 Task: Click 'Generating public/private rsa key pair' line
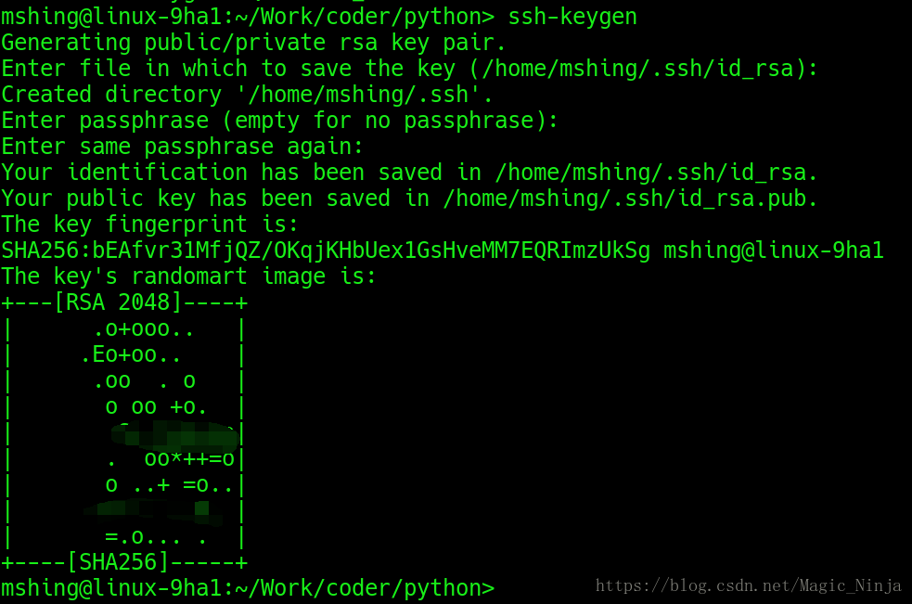click(x=253, y=43)
